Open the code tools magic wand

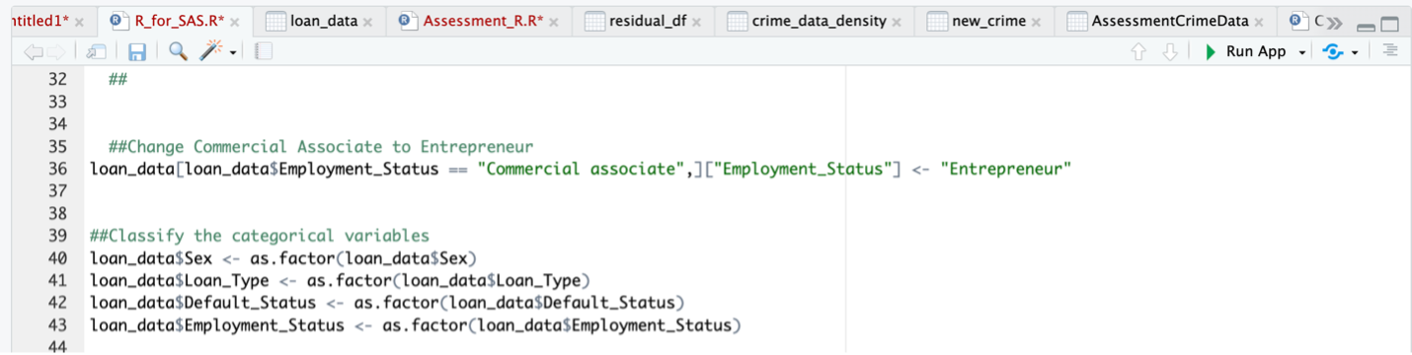pyautogui.click(x=211, y=51)
